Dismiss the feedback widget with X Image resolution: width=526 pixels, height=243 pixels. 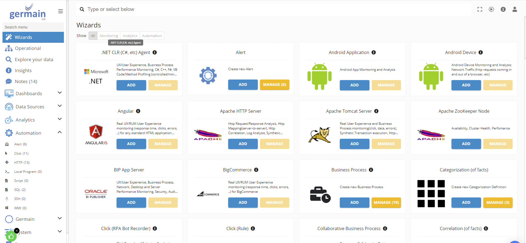point(17,231)
